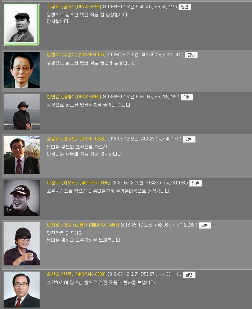The image size is (252, 309).
Task: Click 이재영's profile photo holding cup
Action: [x=22, y=244]
